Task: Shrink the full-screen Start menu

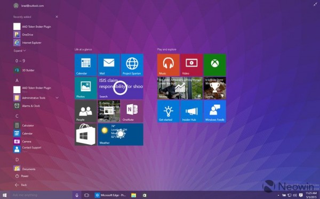Action: click(315, 4)
